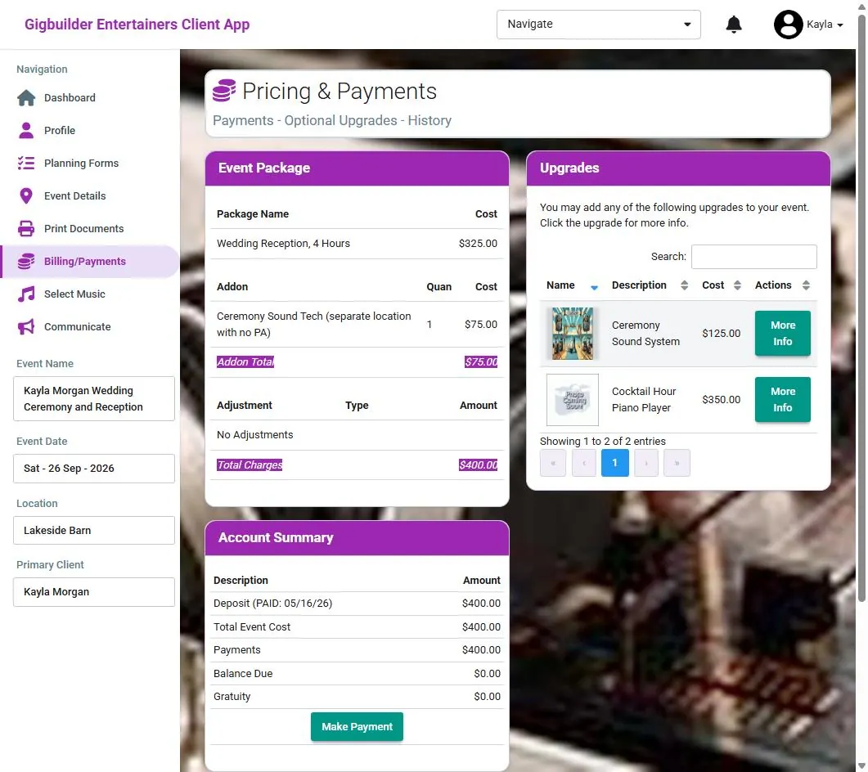
Task: Click the Event Date field
Action: tap(94, 468)
